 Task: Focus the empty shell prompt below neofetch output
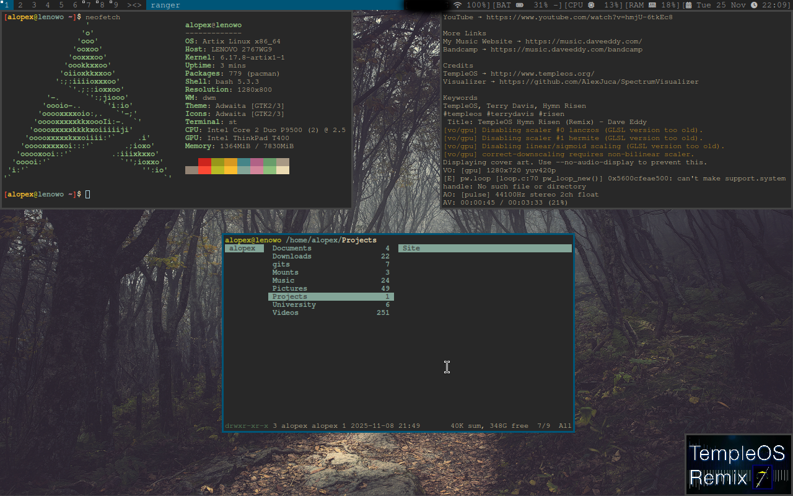pyautogui.click(x=87, y=195)
